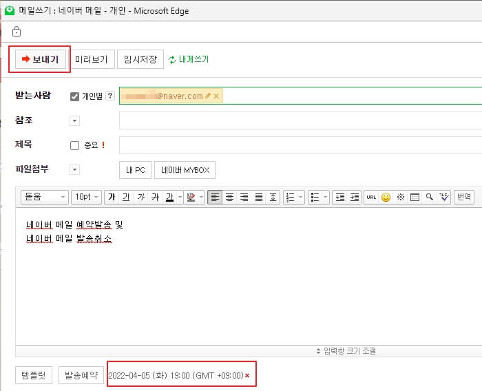
Task: Open bulleted list style dropdown
Action: coord(326,197)
